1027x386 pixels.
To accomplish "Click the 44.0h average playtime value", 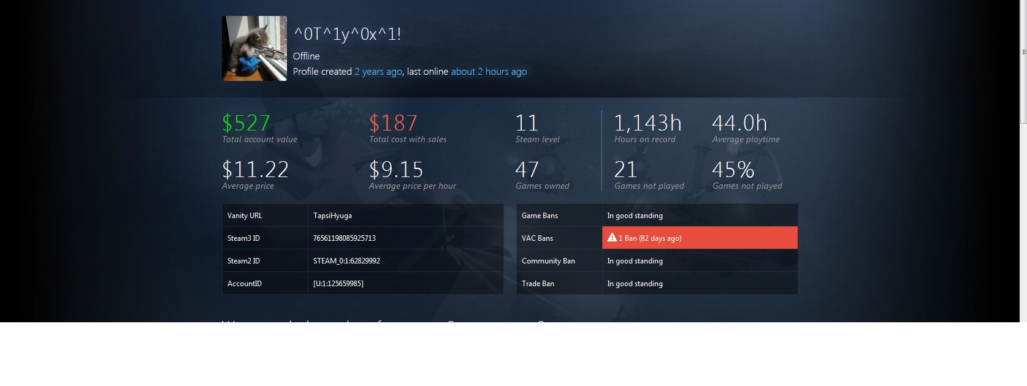I will pos(739,123).
